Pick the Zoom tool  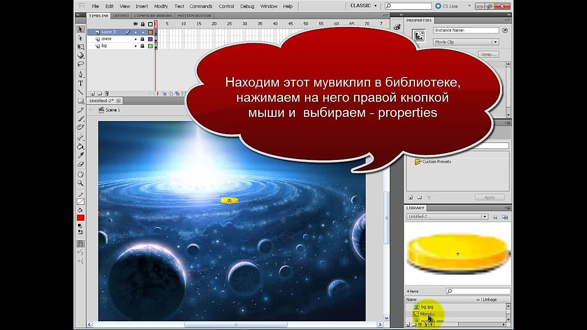pyautogui.click(x=80, y=182)
